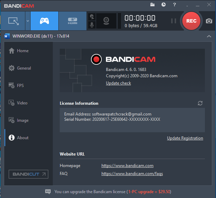This screenshot has width=216, height=198.
Task: Open the Video settings tab
Action: coord(28,103)
